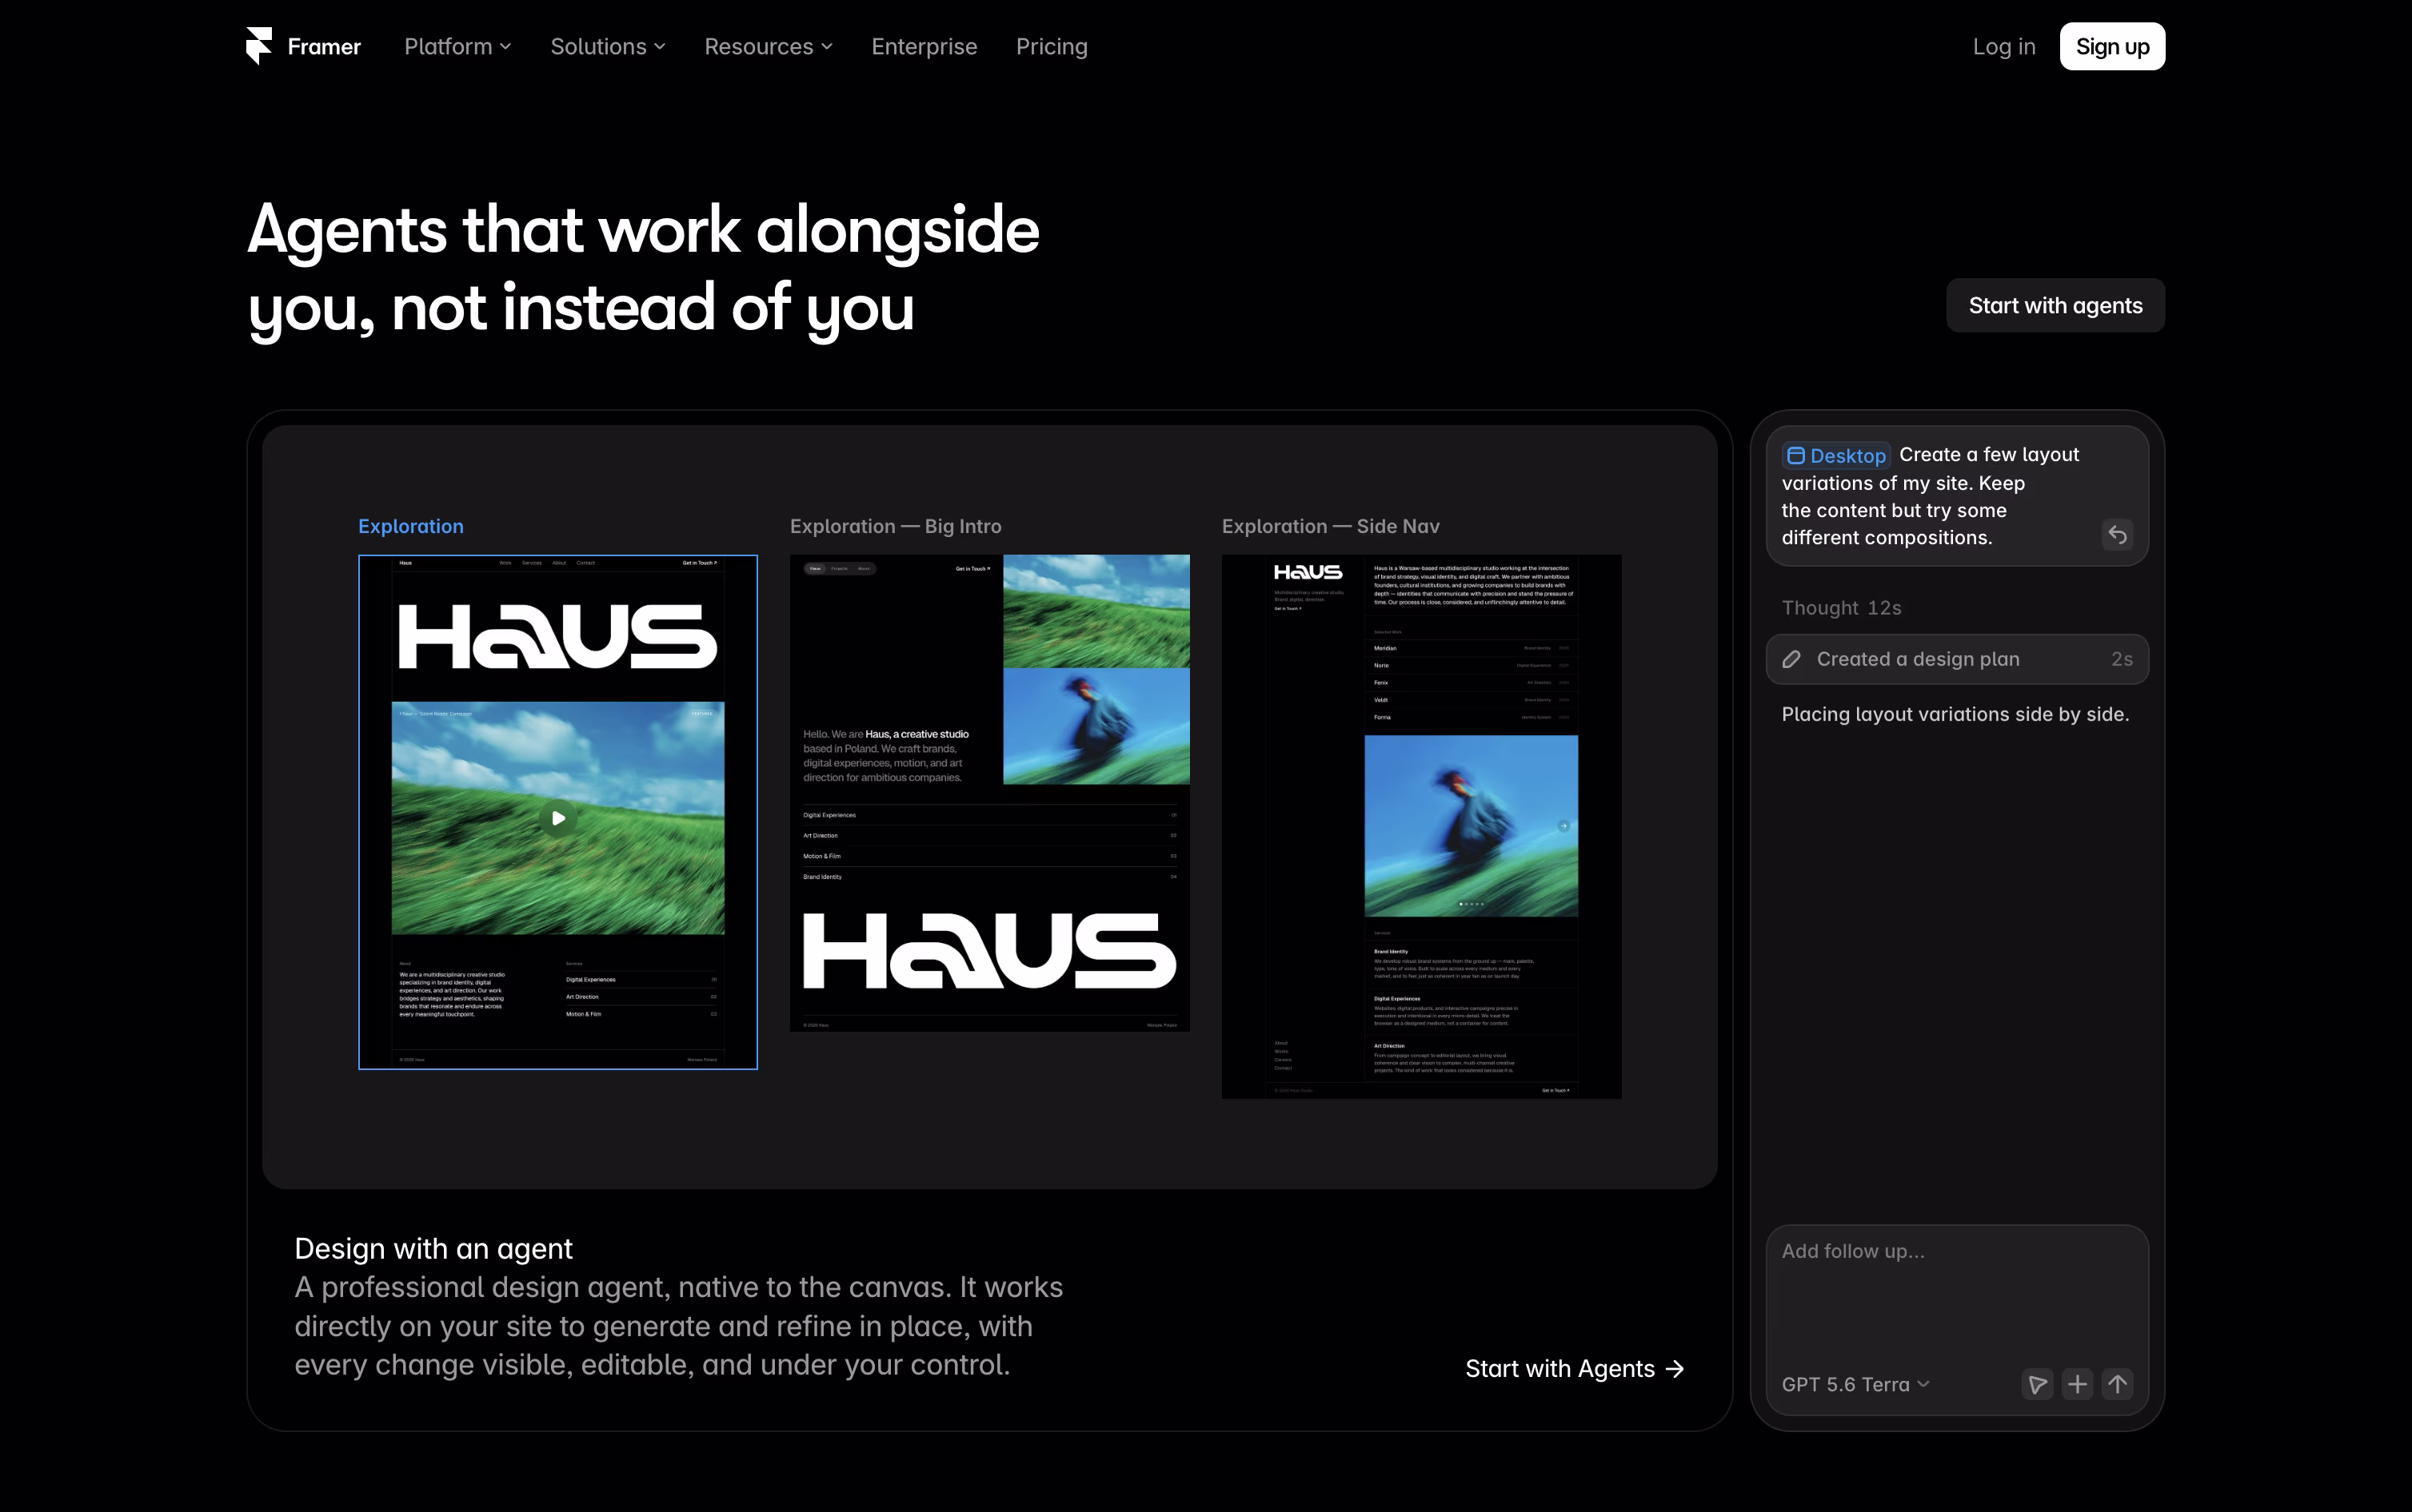
Task: Select the Exploration frame label
Action: pyautogui.click(x=410, y=526)
